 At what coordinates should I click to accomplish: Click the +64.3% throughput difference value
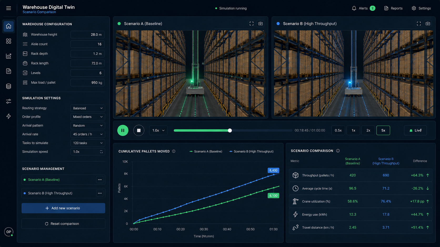tap(417, 175)
